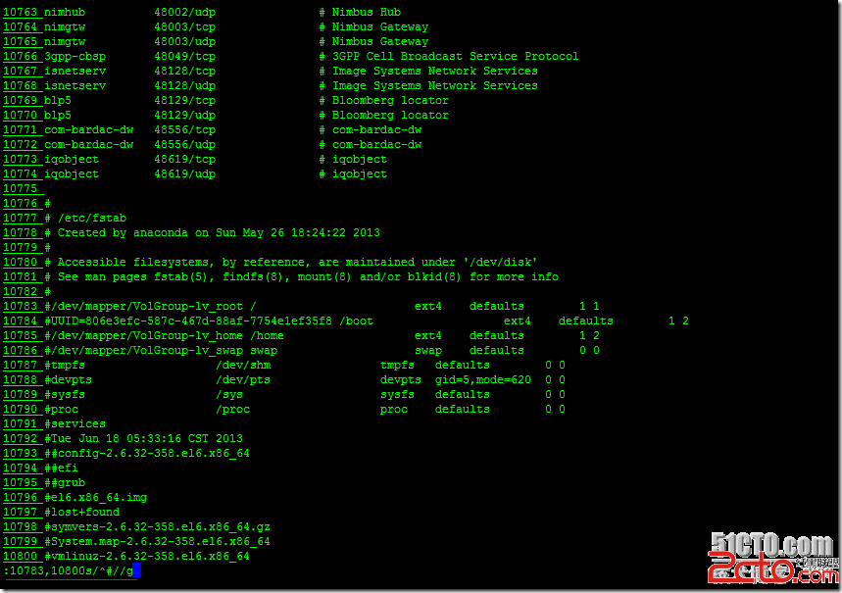Click the port "48128/udp" on line 10768
This screenshot has height=593, width=842.
click(x=184, y=85)
